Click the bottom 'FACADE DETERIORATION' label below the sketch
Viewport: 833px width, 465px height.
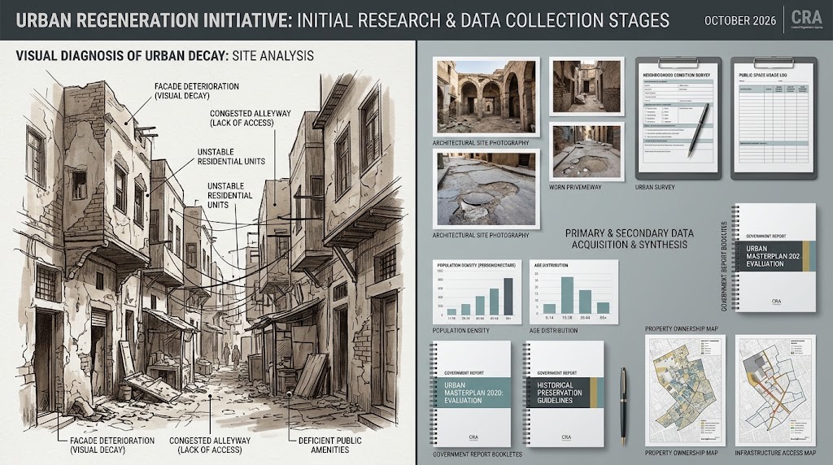coord(112,445)
